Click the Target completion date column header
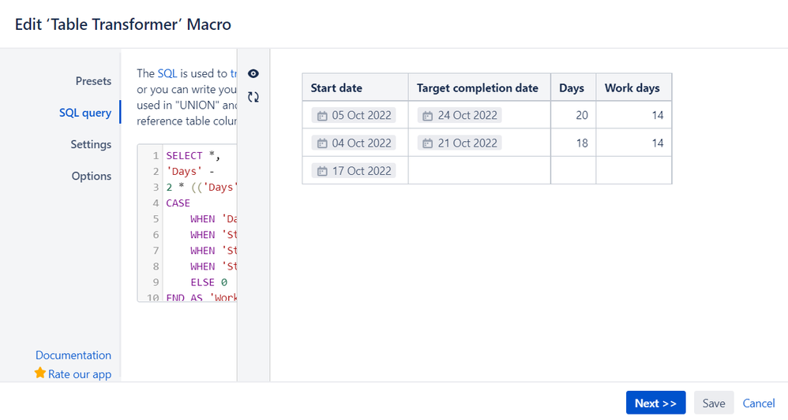 [x=478, y=87]
